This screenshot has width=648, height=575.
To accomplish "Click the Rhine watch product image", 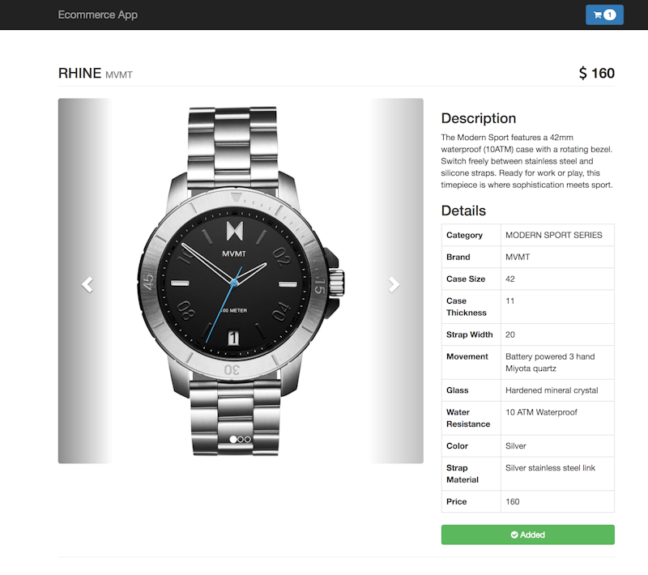I will (x=241, y=281).
